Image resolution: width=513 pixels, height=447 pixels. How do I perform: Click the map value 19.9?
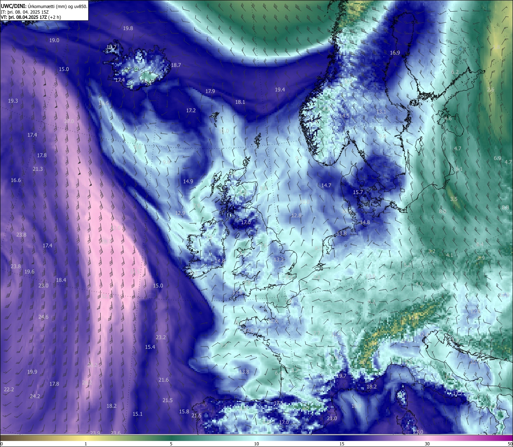(x=32, y=372)
